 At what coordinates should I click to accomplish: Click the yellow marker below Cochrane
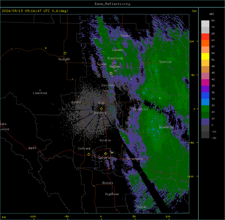89,154
